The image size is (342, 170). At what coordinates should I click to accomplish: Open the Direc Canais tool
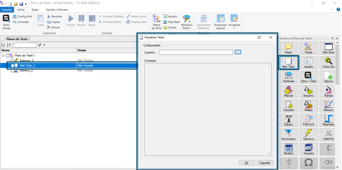pos(6,22)
